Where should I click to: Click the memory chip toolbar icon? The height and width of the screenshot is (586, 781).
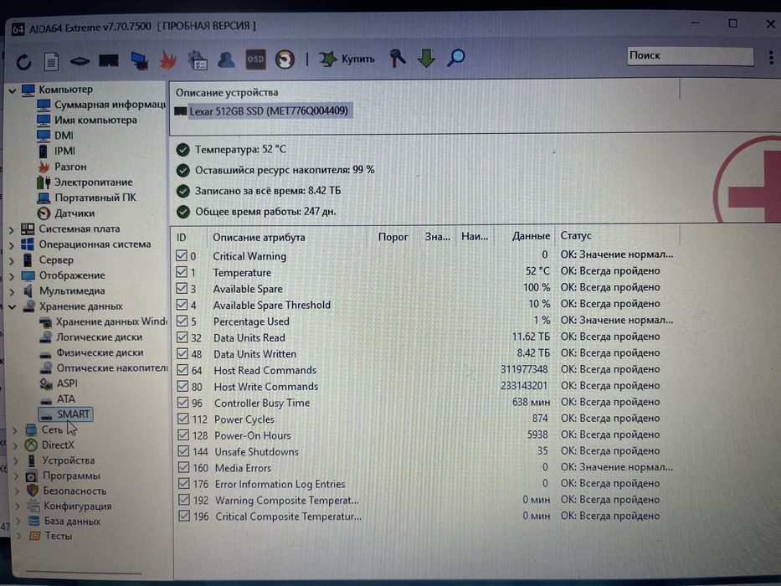80,61
